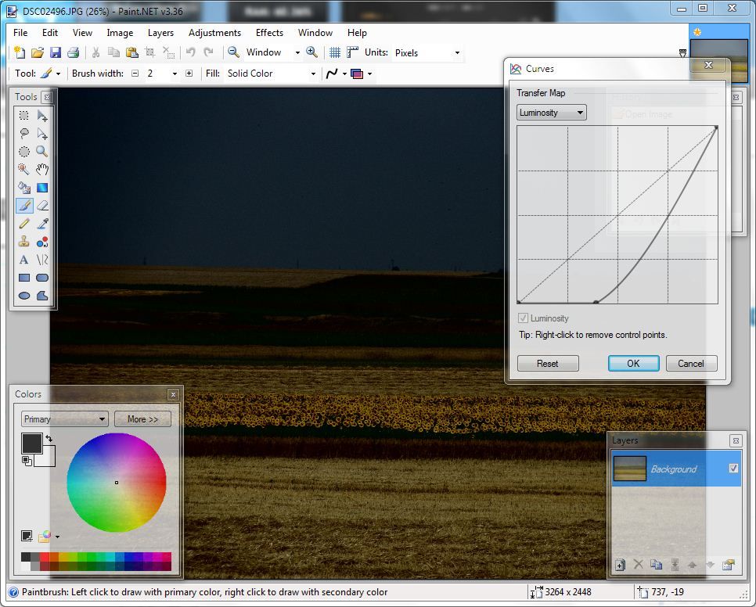This screenshot has height=607, width=756.
Task: Select the Rectangle Select tool
Action: click(23, 115)
